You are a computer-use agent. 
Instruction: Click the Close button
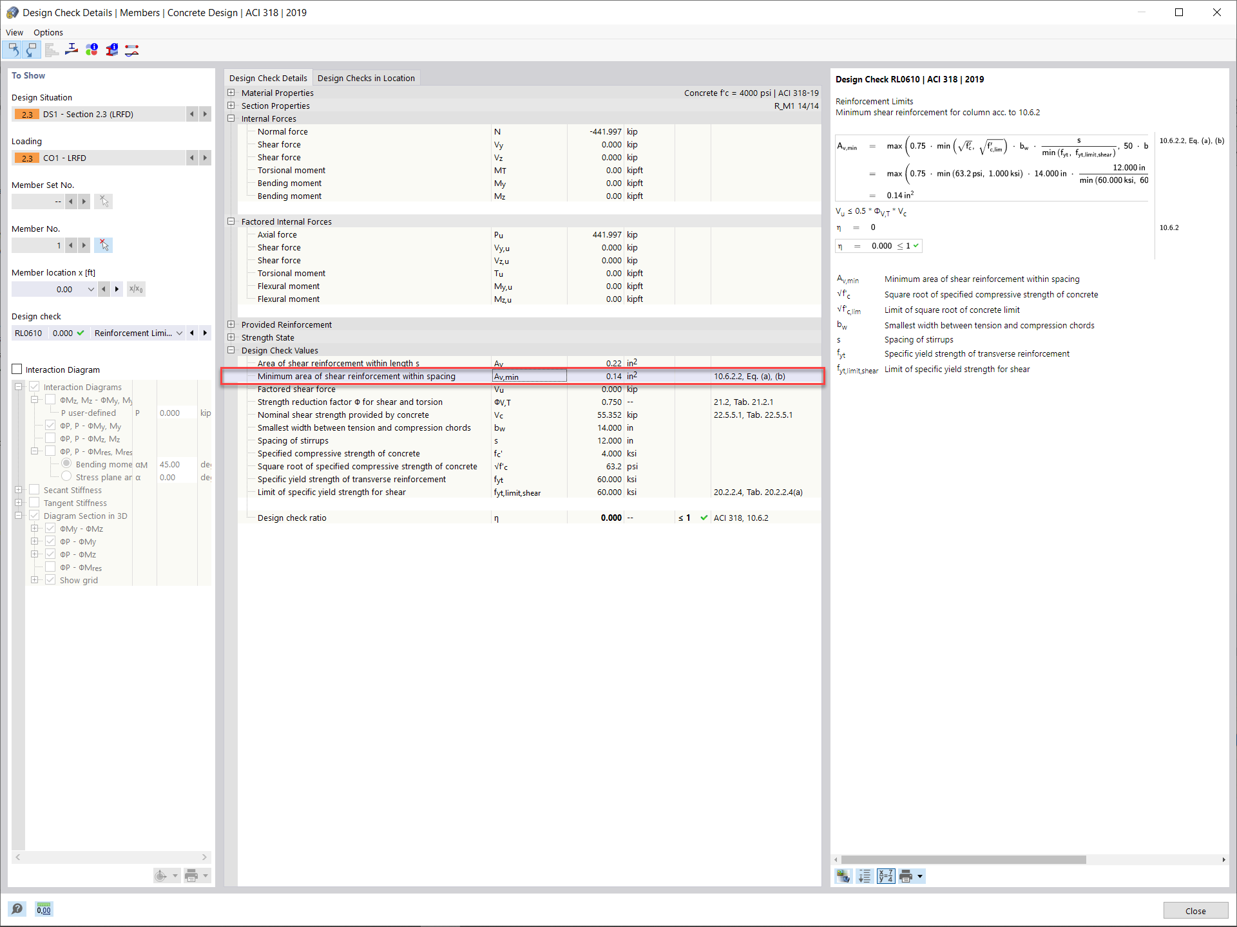tap(1195, 910)
